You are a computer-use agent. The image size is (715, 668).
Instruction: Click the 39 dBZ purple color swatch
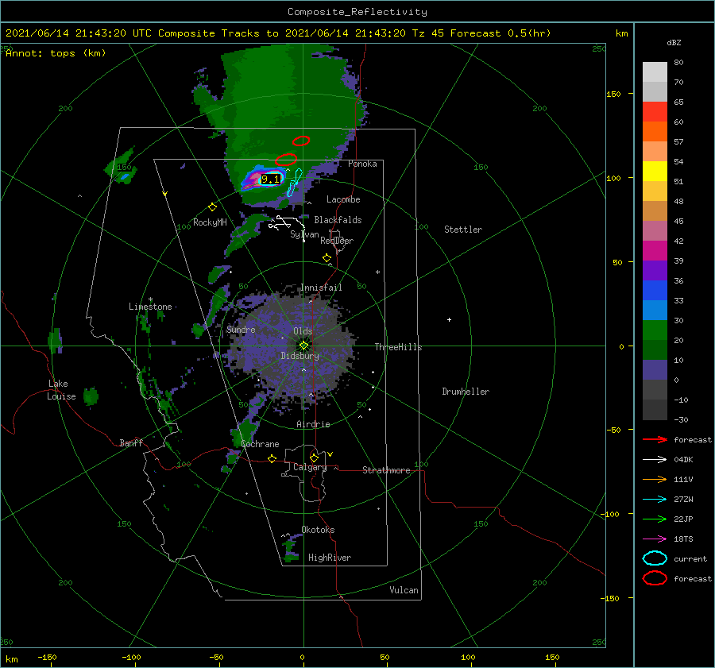point(655,270)
